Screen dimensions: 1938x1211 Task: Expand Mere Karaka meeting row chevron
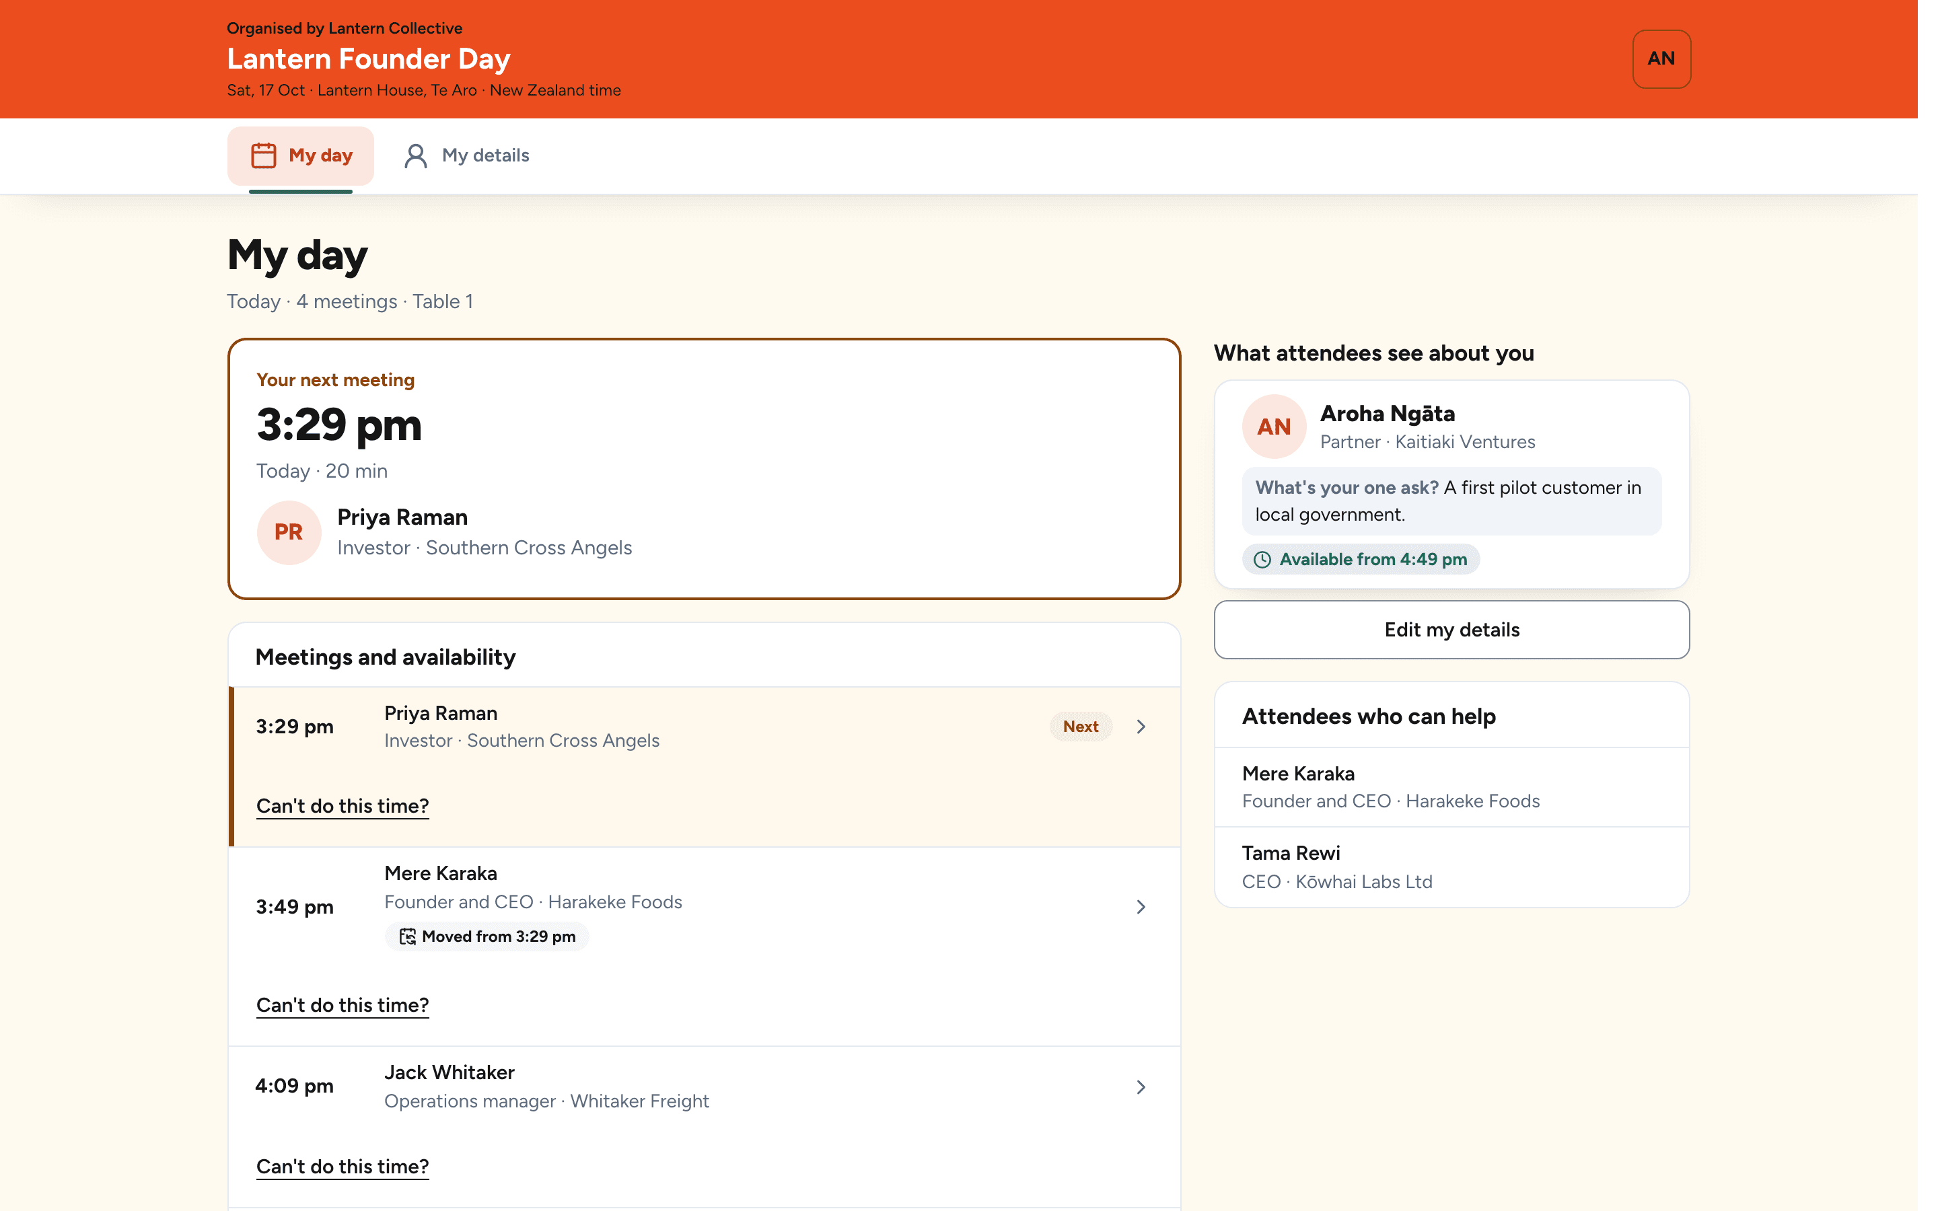tap(1141, 907)
